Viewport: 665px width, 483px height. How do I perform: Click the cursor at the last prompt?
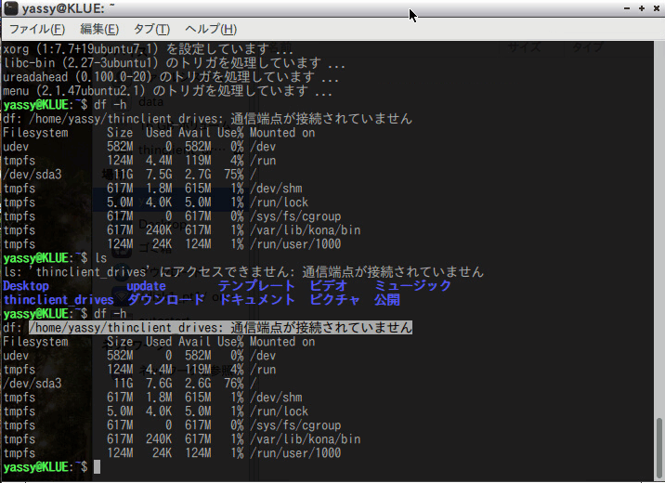[x=98, y=467]
